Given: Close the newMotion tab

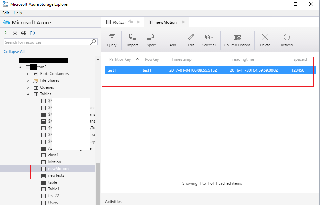Looking at the screenshot, I should point(183,22).
